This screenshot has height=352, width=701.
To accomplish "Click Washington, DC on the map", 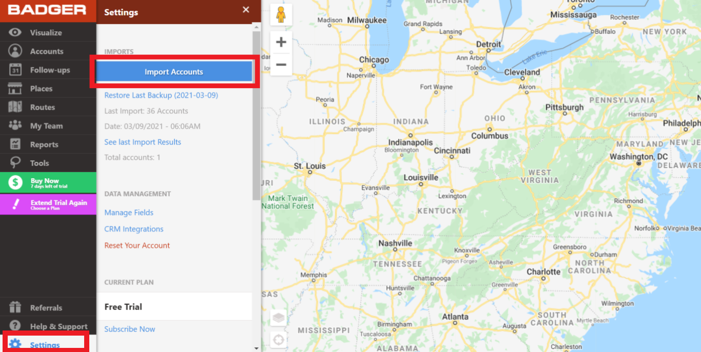I will pos(639,157).
